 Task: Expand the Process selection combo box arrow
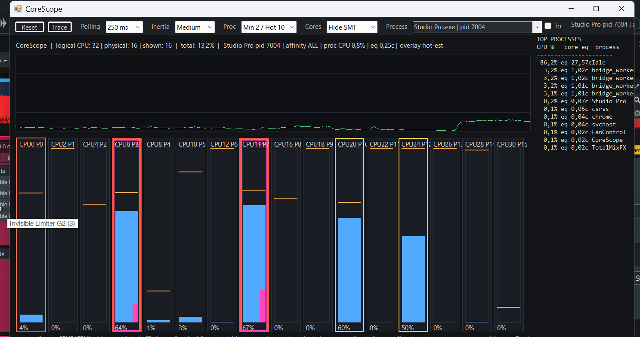[537, 27]
